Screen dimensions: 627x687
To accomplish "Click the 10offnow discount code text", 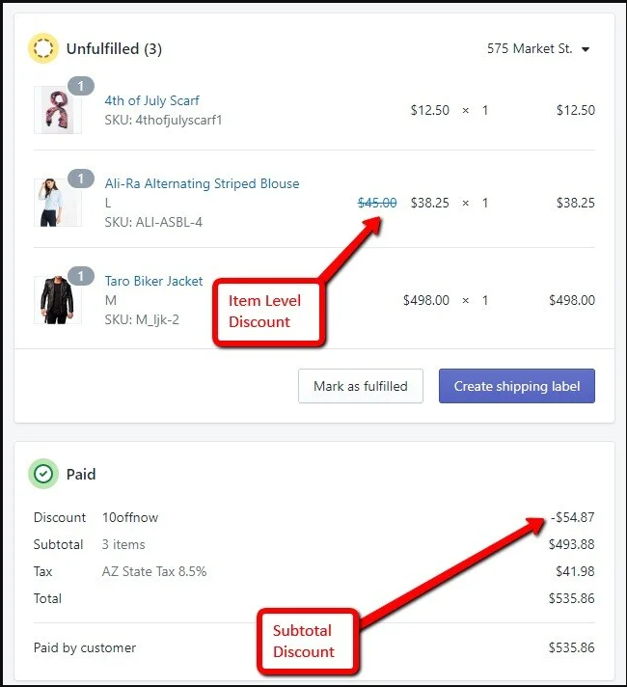I will (x=130, y=517).
